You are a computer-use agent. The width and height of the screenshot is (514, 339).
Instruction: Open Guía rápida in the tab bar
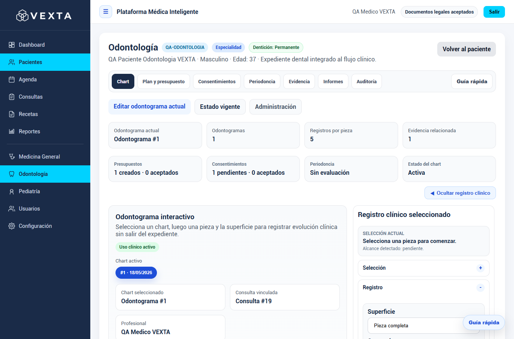472,81
